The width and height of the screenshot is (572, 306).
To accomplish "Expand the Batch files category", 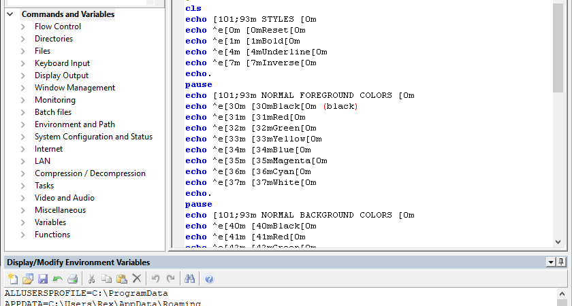I will [x=23, y=112].
